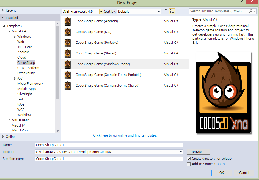The image size is (259, 180).
Task: Collapse the Visual C# tree node
Action: click(x=9, y=31)
